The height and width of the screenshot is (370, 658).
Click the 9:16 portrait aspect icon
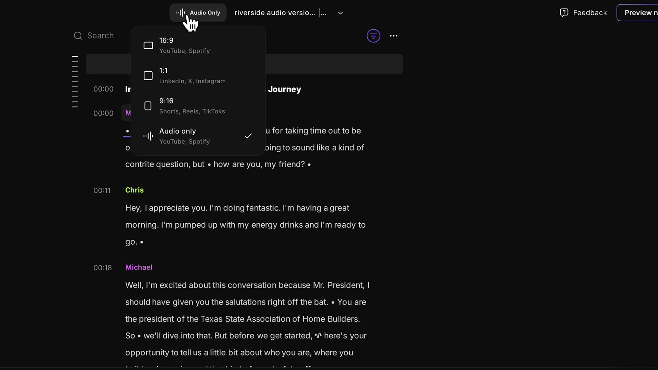(x=148, y=106)
